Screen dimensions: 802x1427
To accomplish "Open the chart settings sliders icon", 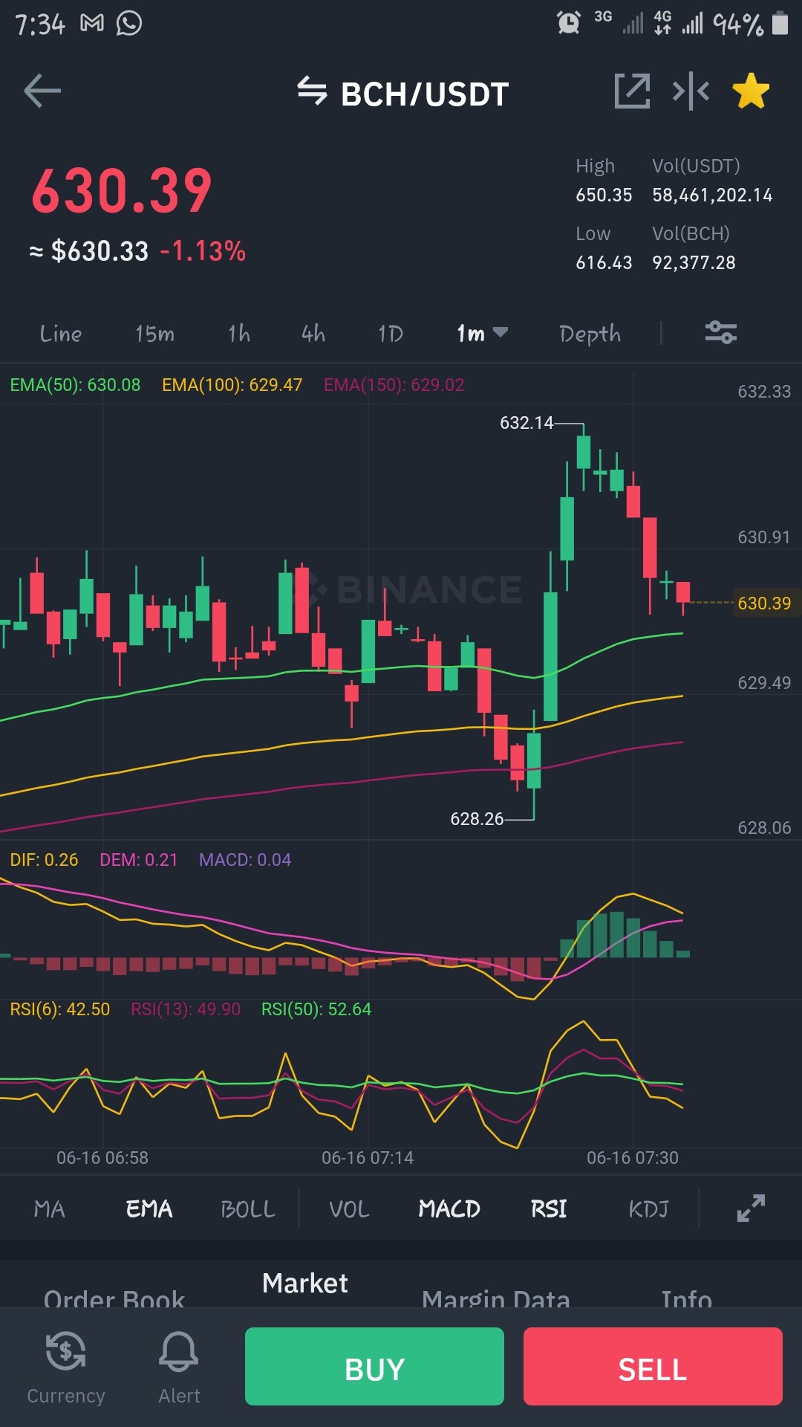I will pyautogui.click(x=721, y=332).
